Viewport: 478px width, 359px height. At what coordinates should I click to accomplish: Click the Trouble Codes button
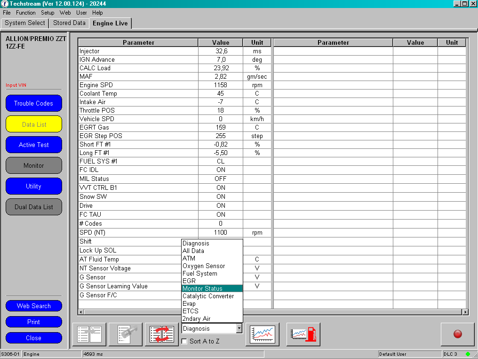(x=34, y=104)
